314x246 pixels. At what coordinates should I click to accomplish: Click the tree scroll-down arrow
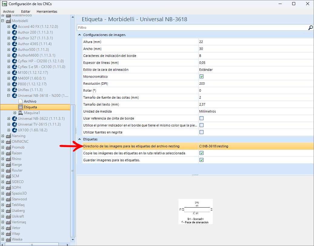tap(73, 240)
